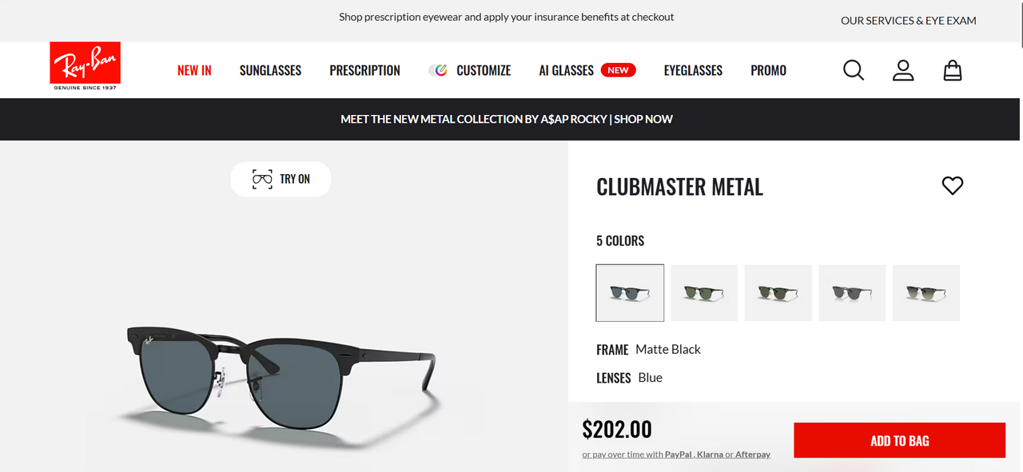Open the Sunglasses menu
Screen dimensions: 1023x472
pyautogui.click(x=270, y=70)
